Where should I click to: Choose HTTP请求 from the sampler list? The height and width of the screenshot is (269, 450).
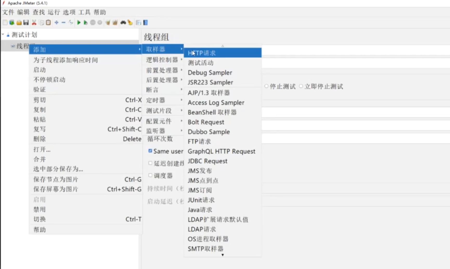pos(223,53)
